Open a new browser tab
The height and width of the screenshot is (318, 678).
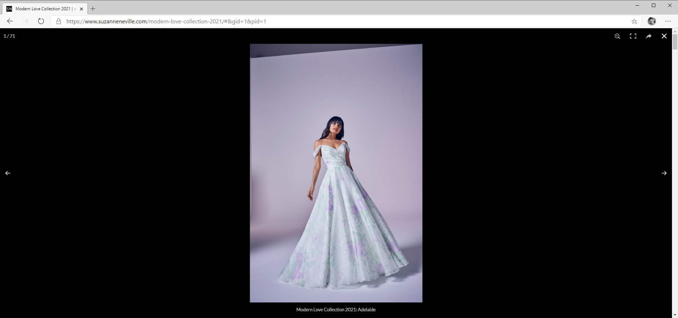pyautogui.click(x=93, y=8)
